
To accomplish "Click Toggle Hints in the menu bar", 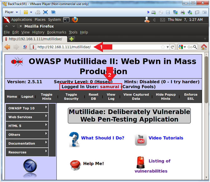I will [47, 97].
